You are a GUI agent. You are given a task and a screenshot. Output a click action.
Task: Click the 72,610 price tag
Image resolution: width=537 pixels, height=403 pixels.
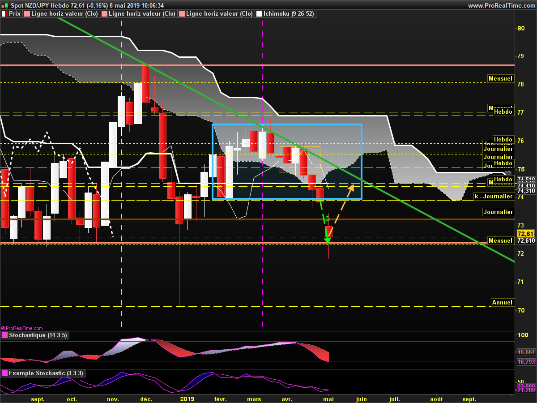pyautogui.click(x=526, y=240)
